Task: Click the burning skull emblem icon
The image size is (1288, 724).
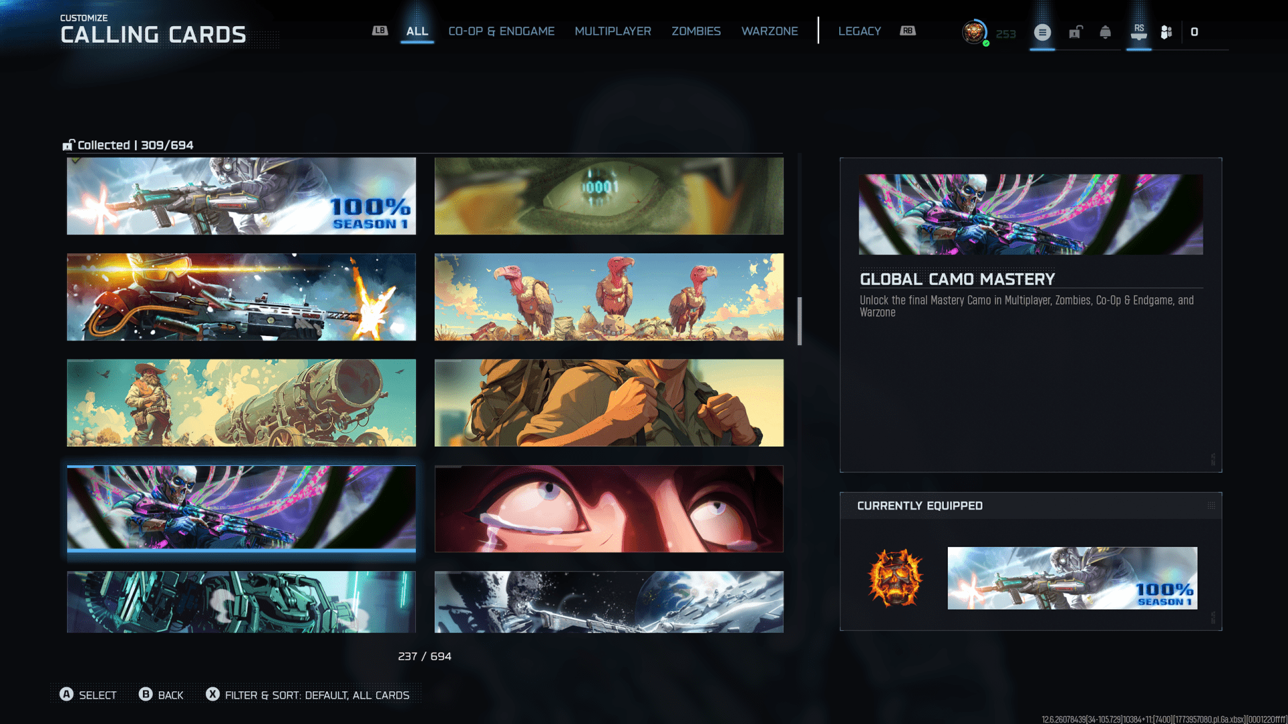Action: [895, 578]
